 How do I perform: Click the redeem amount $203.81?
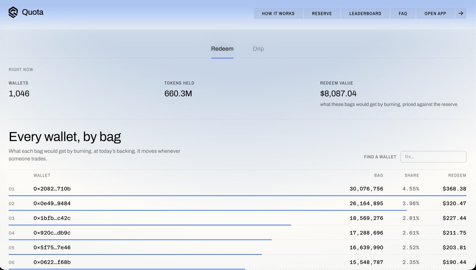pos(455,247)
